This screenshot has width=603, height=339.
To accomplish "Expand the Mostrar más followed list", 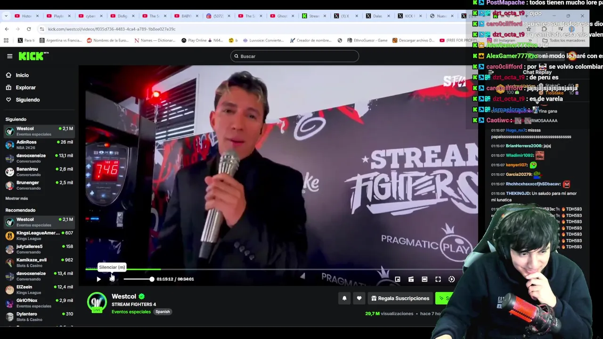I will point(16,199).
